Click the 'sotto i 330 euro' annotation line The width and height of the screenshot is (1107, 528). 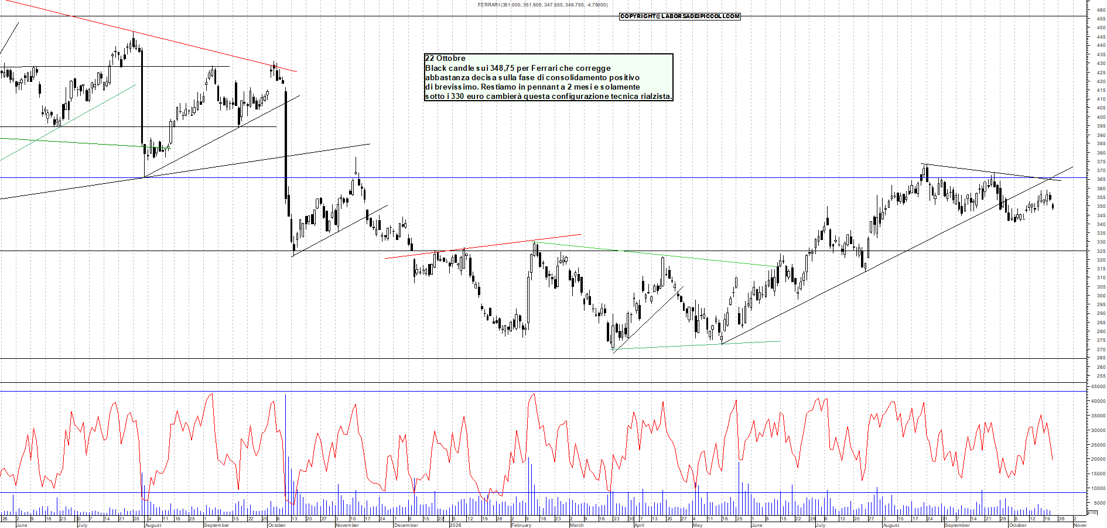point(548,96)
